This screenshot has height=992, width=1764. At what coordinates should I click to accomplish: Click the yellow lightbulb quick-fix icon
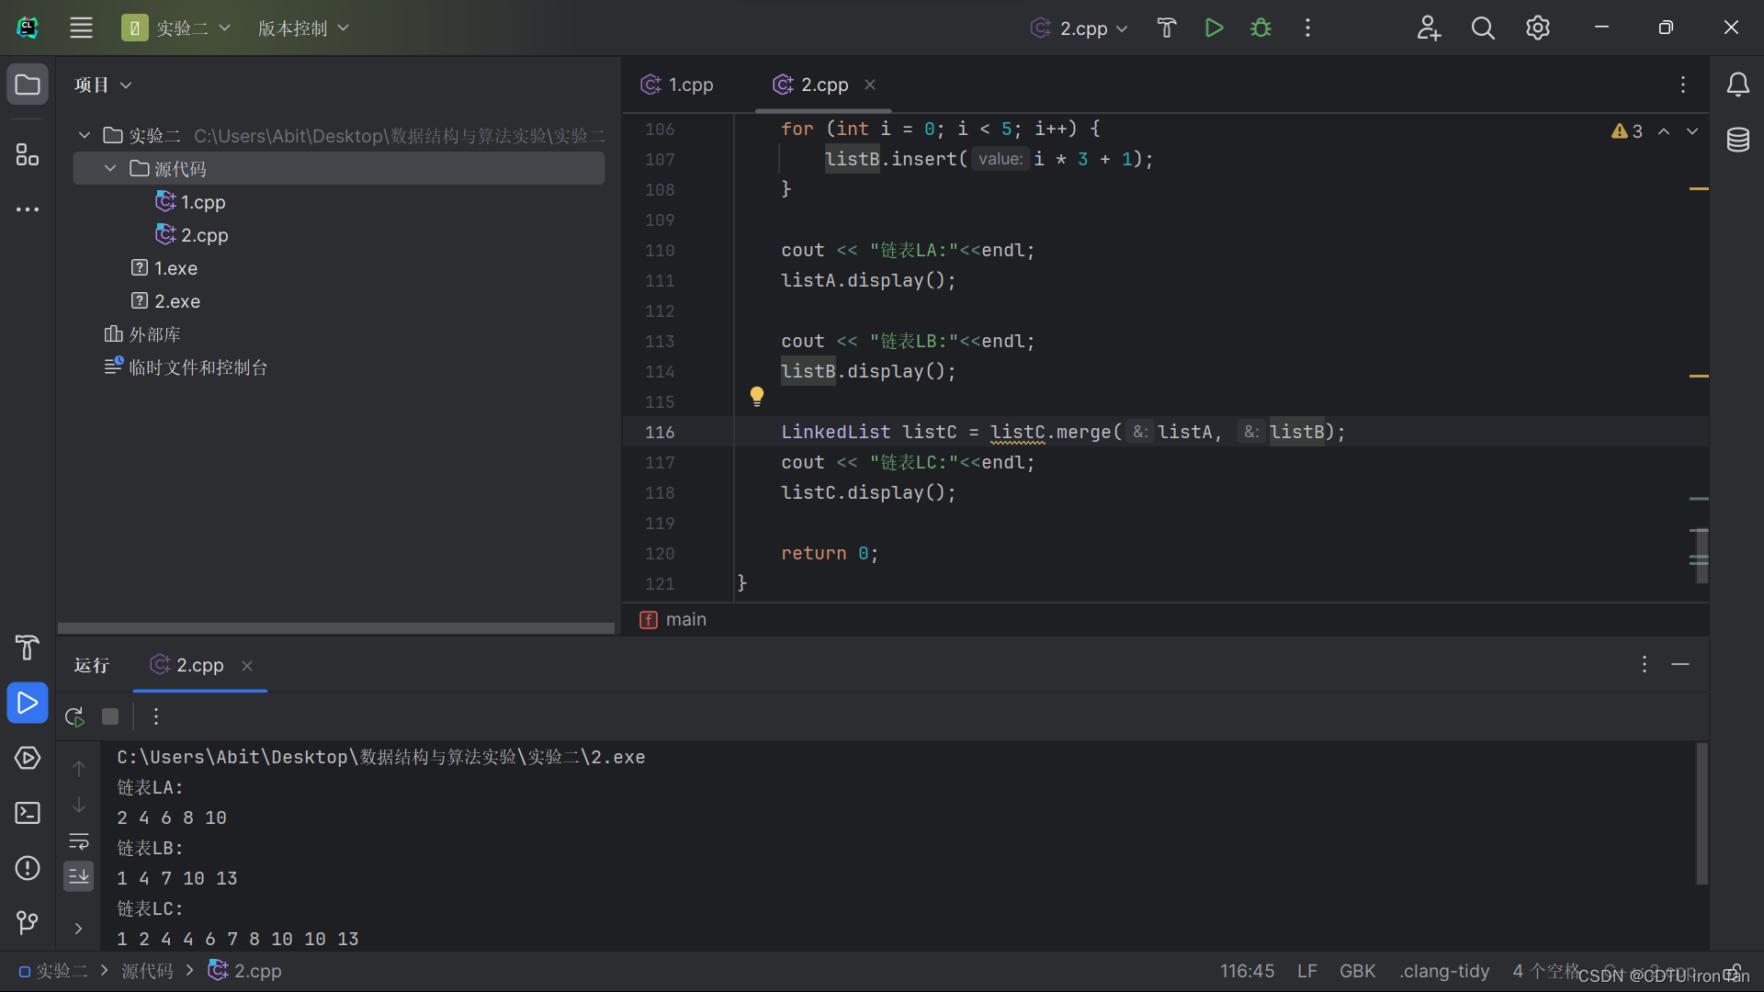(756, 396)
